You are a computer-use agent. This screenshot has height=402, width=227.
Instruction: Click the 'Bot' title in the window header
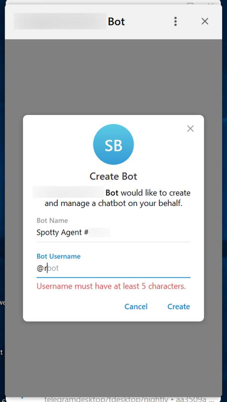tap(116, 22)
